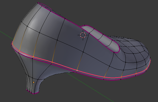Click the green Y axis line behind the heel
This screenshot has width=158, height=102.
(6, 35)
